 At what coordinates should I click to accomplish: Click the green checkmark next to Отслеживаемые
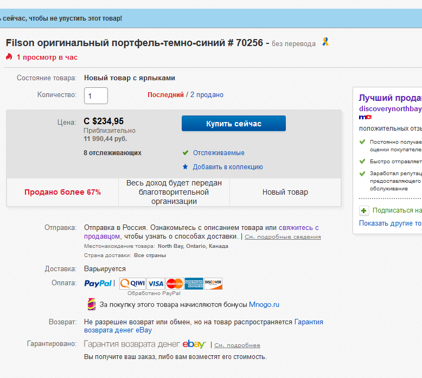pyautogui.click(x=186, y=153)
